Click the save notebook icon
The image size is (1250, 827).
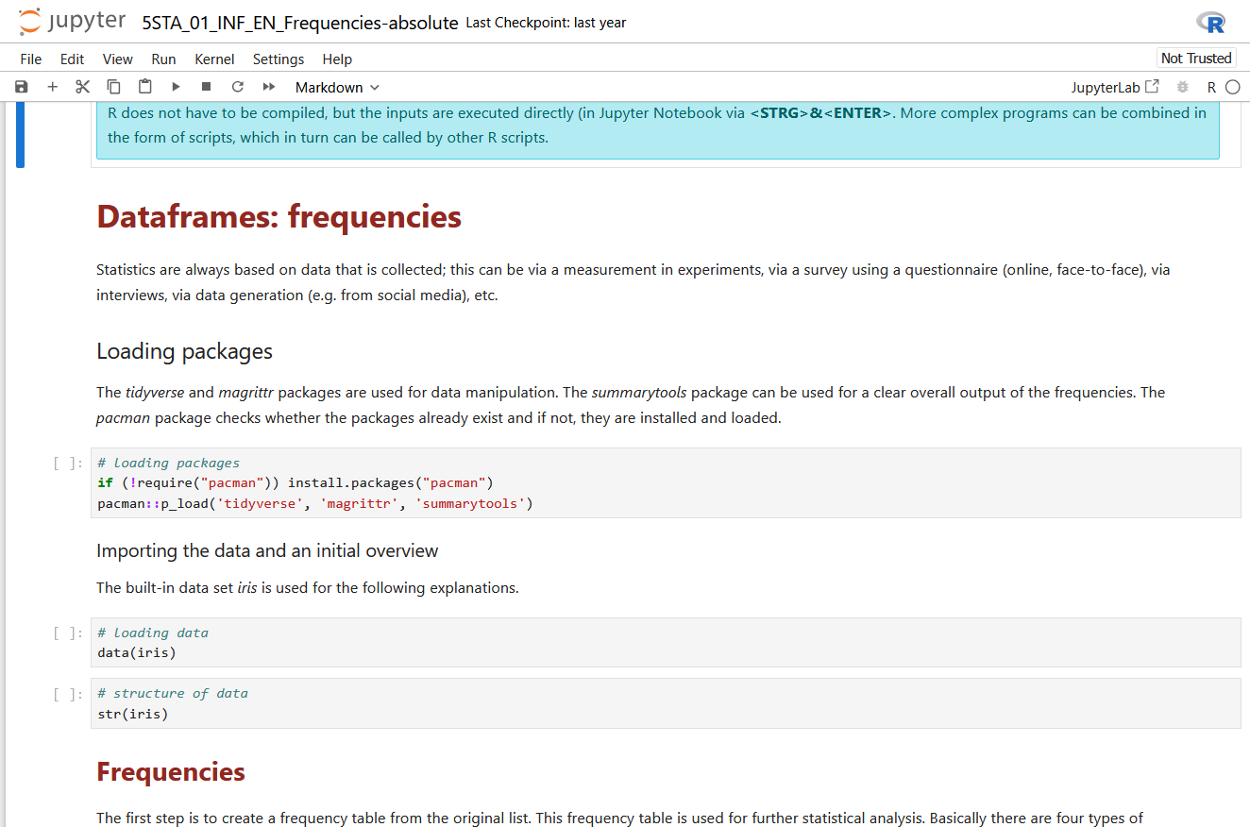coord(22,87)
